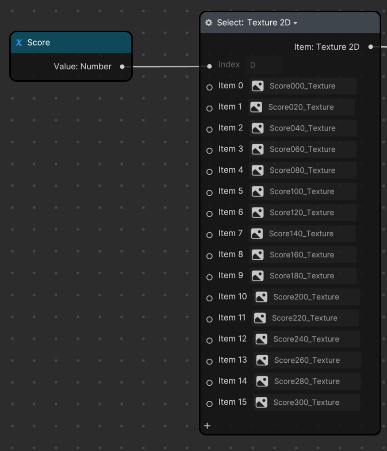Open the Select node settings gear
Image resolution: width=387 pixels, height=451 pixels.
click(x=209, y=23)
